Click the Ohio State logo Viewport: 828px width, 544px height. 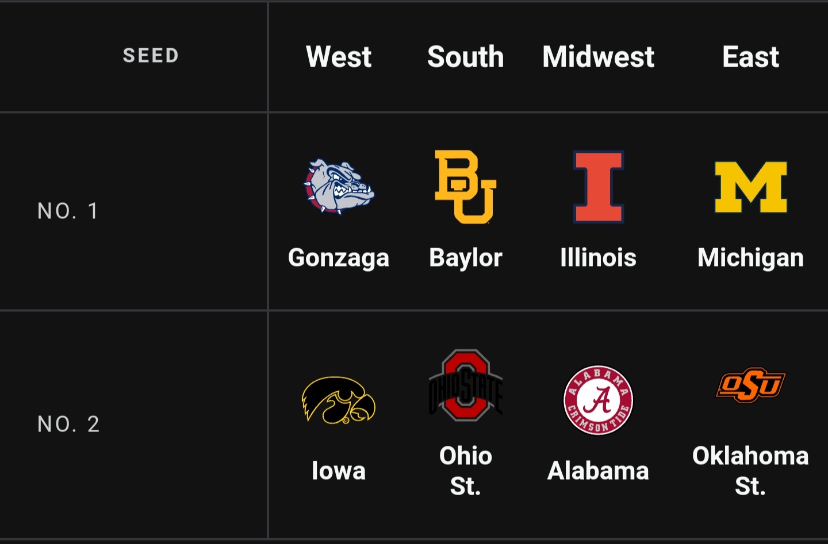click(465, 385)
